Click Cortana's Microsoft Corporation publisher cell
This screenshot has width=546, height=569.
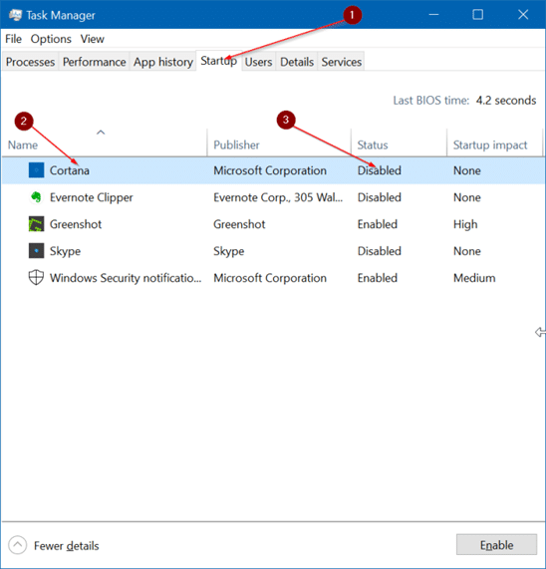click(x=270, y=170)
